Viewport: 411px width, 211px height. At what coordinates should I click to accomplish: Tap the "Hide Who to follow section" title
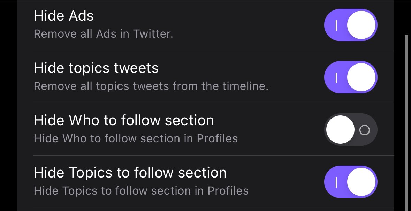124,120
